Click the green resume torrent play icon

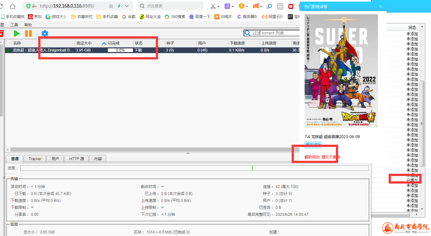[x=17, y=33]
